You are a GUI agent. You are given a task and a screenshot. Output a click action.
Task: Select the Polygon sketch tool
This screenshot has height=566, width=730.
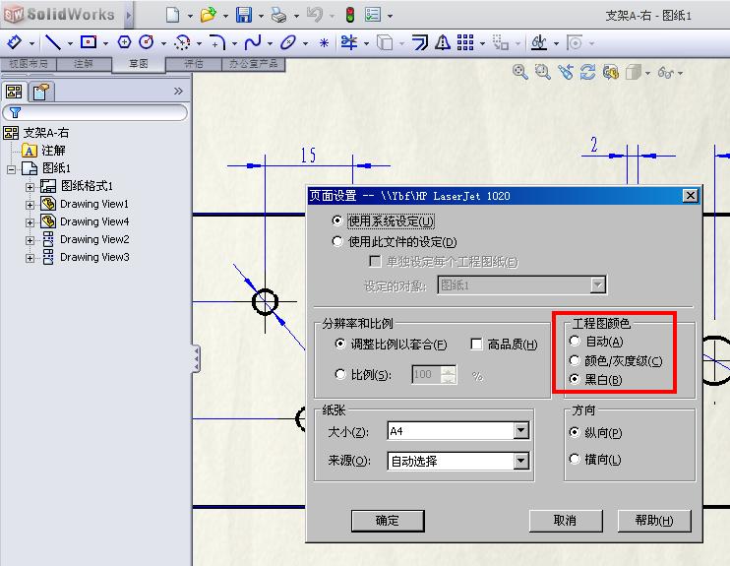tap(124, 43)
